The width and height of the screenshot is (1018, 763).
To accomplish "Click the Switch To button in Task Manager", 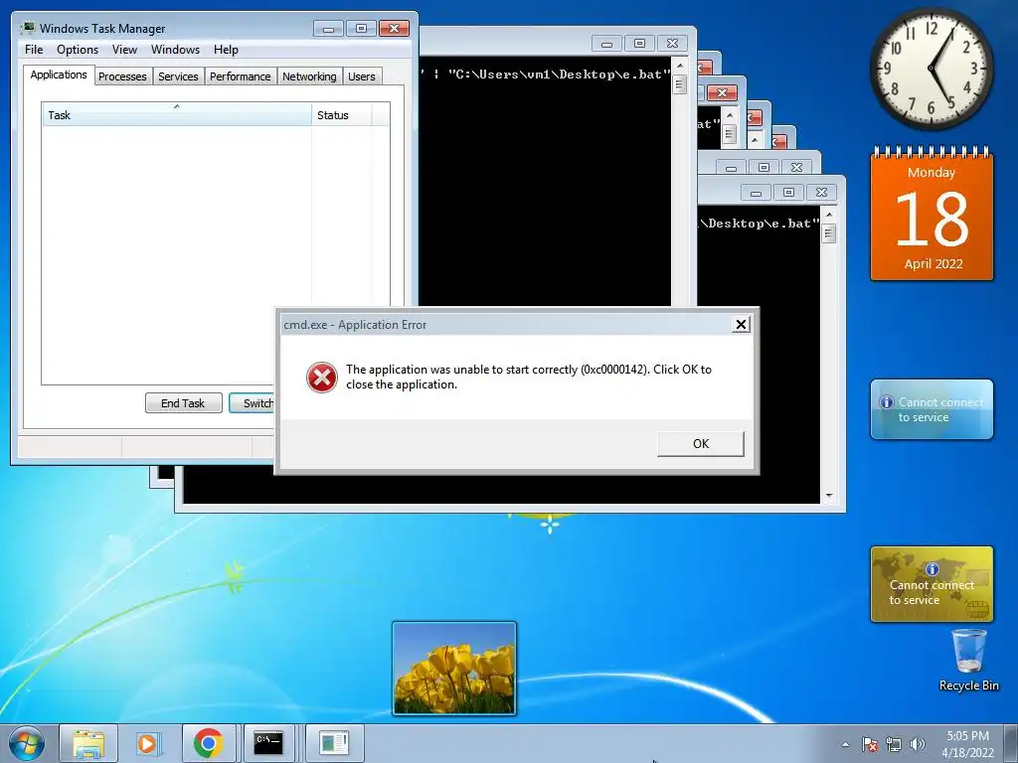I will click(253, 403).
